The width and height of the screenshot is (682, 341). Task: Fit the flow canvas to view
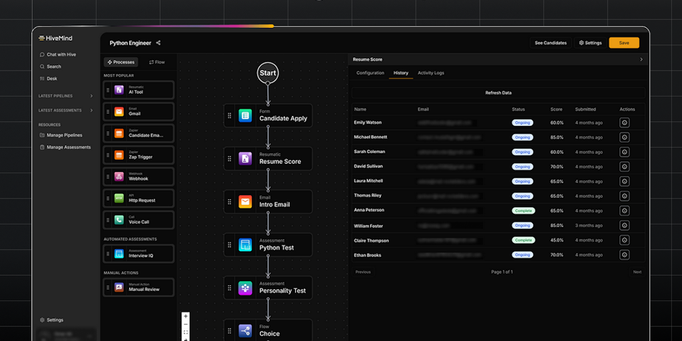(x=186, y=332)
